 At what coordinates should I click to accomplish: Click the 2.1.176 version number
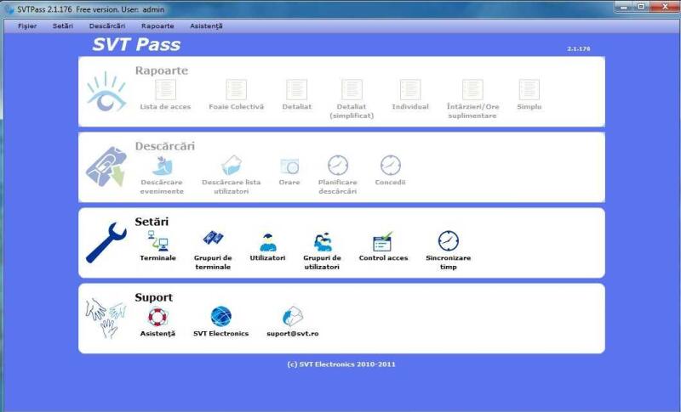tap(579, 49)
